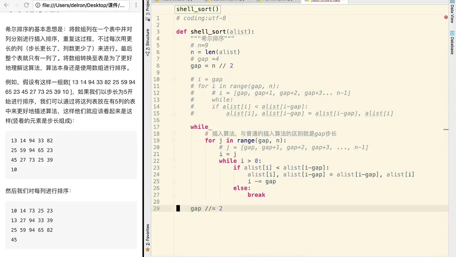
Task: Collapse the inner while fold at line 22
Action: (174, 161)
